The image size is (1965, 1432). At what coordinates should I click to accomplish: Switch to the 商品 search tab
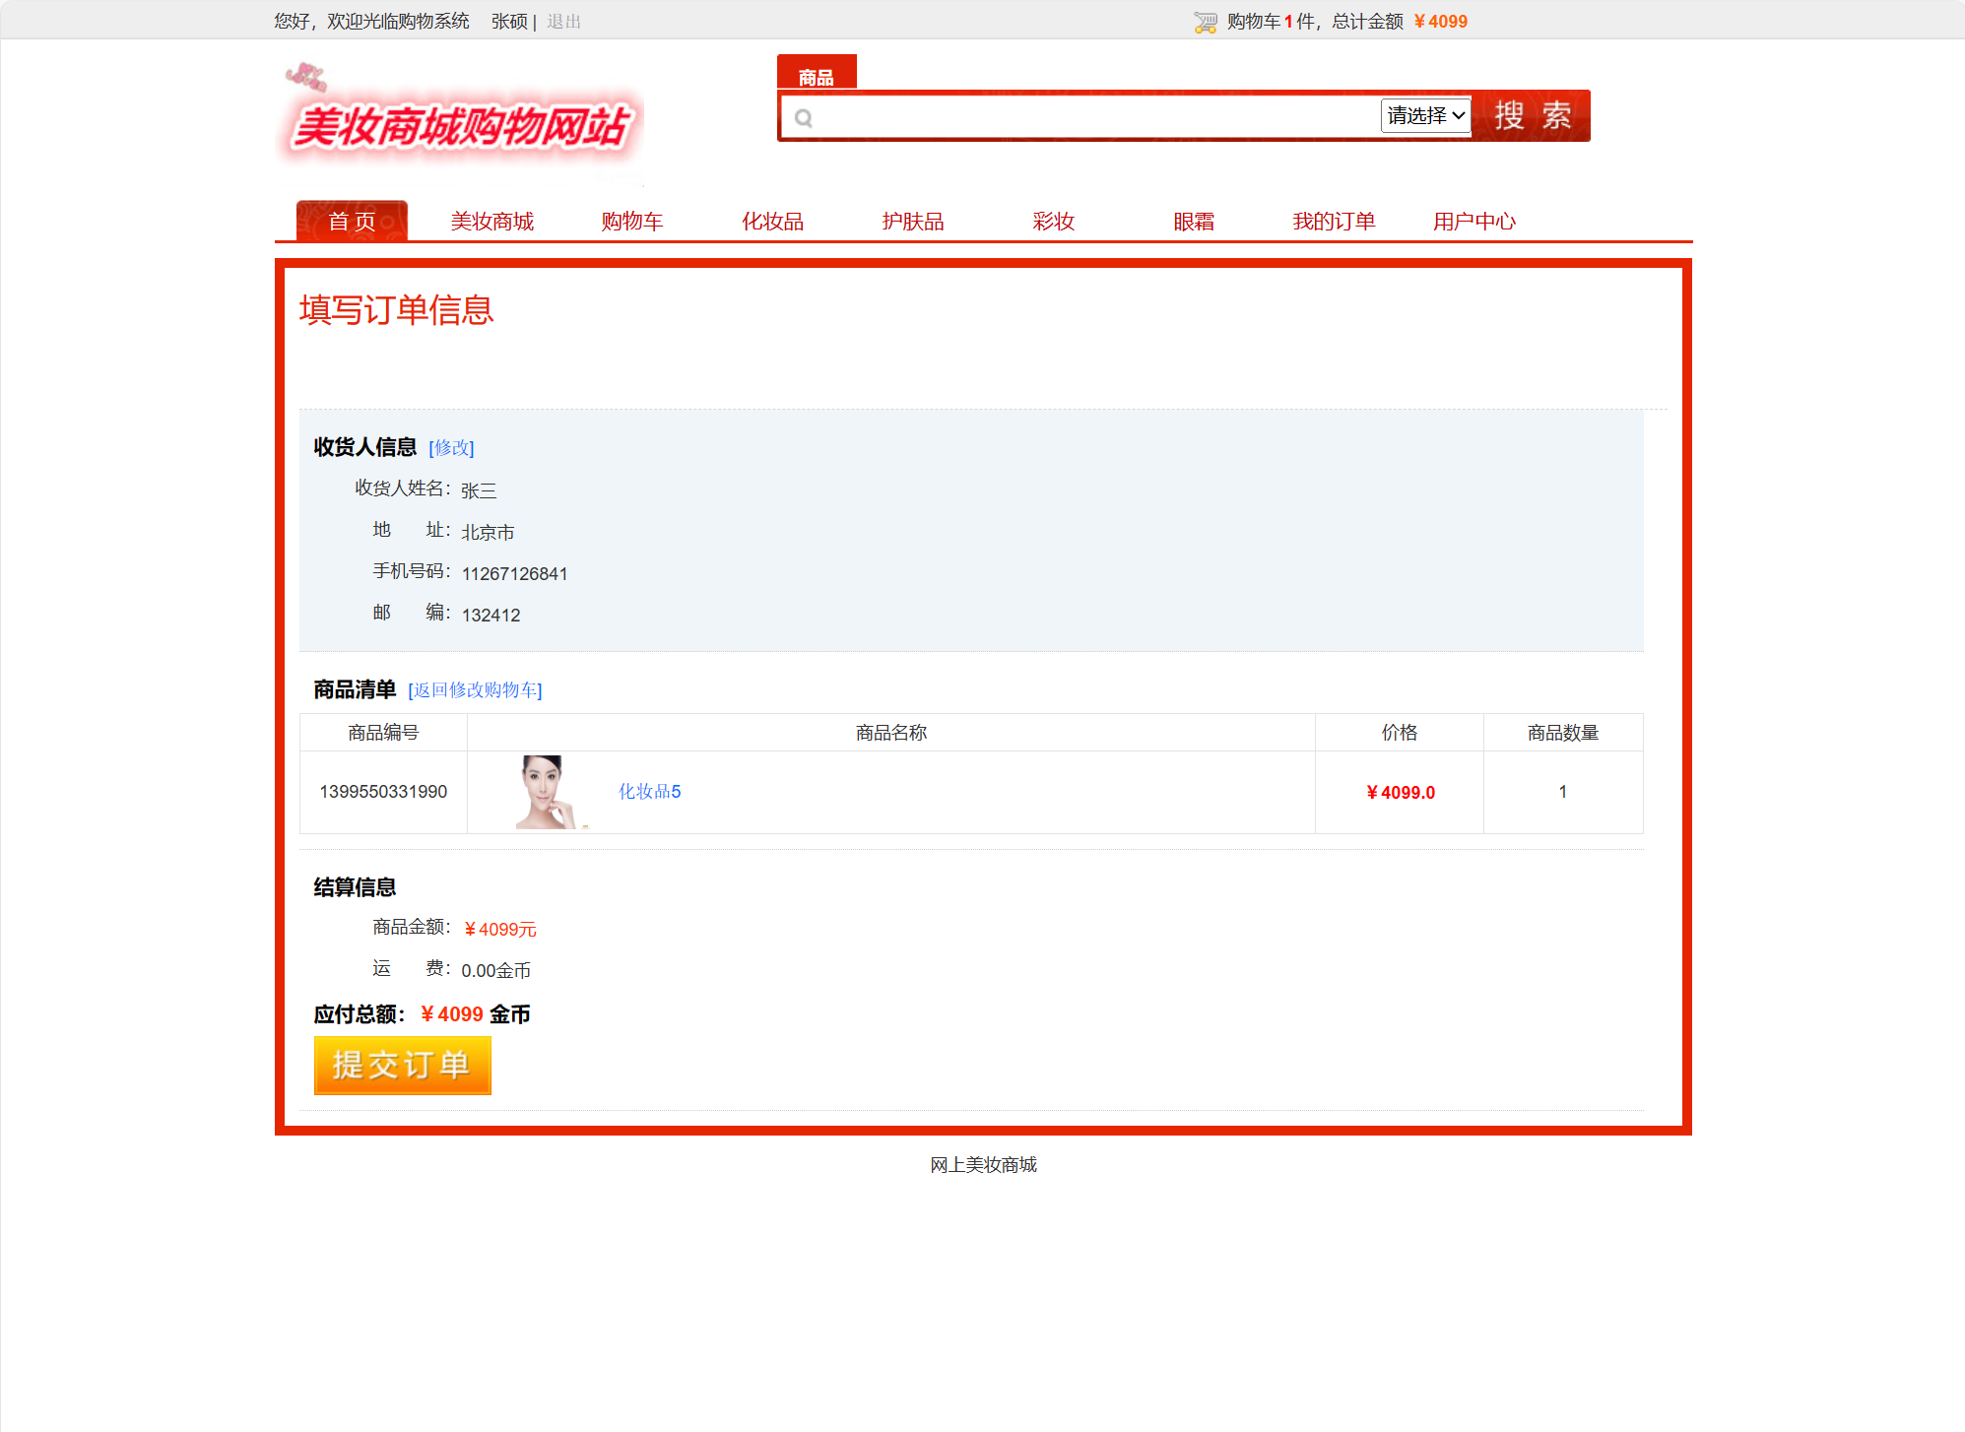tap(817, 77)
